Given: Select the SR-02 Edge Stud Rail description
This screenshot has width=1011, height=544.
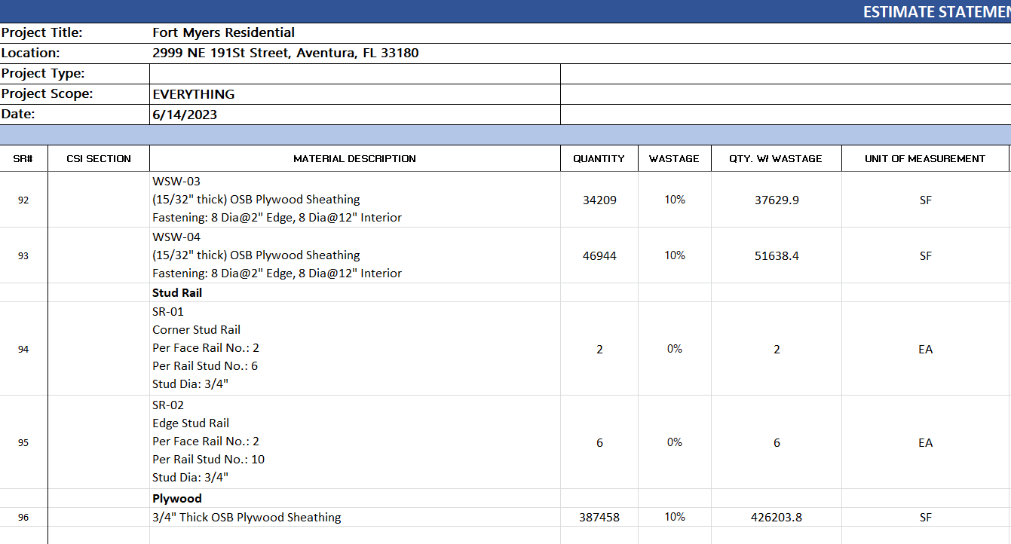Looking at the screenshot, I should point(355,442).
